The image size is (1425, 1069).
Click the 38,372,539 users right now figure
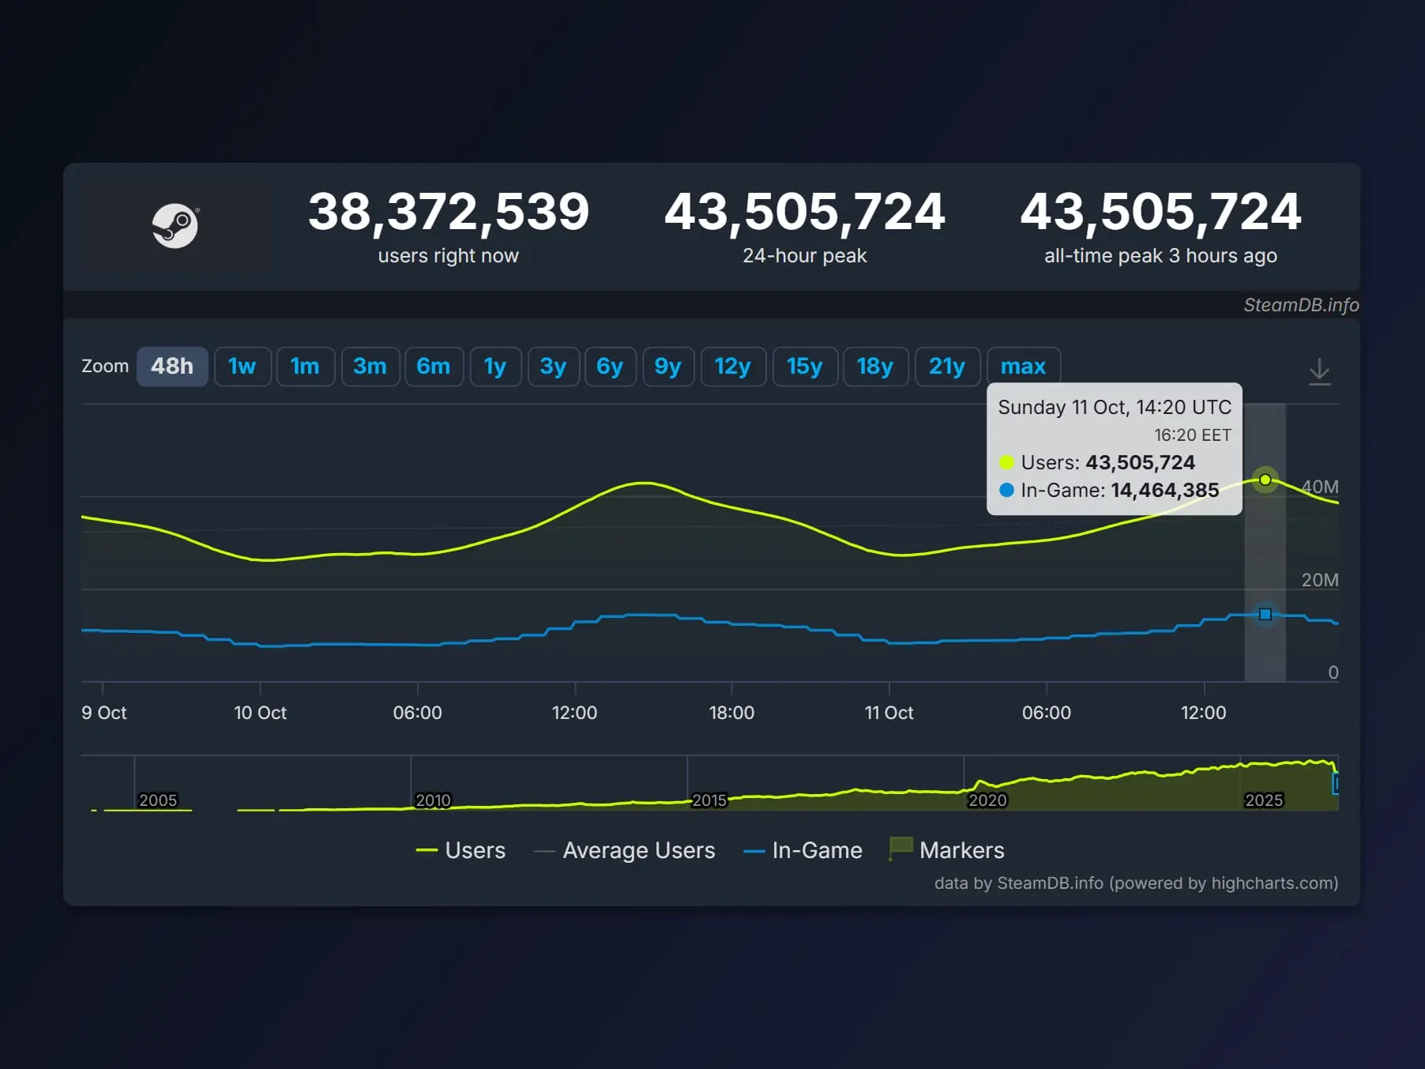click(449, 212)
